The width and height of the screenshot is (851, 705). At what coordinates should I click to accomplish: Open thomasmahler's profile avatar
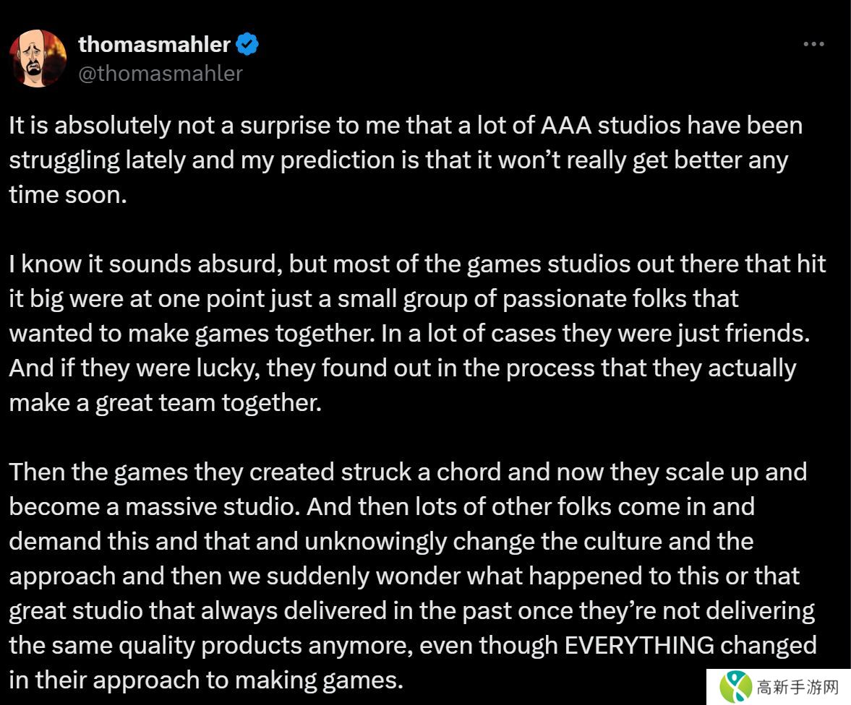[38, 59]
